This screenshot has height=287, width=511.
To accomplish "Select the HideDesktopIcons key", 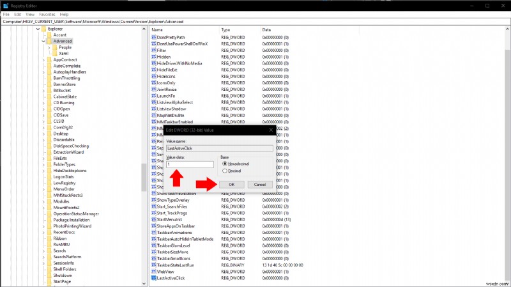I will [70, 171].
